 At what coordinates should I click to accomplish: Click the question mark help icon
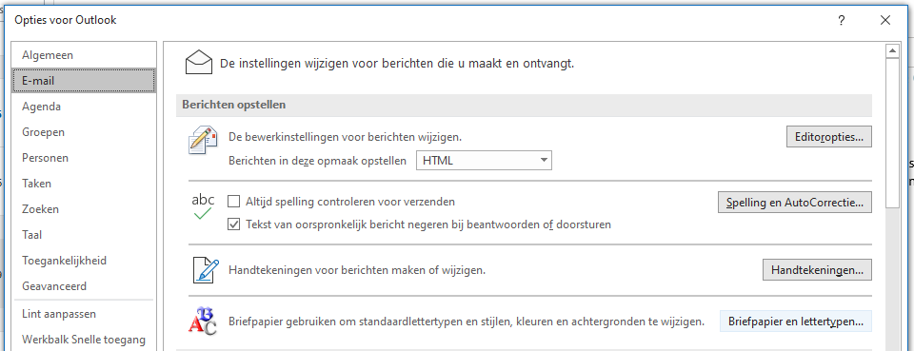tap(841, 20)
